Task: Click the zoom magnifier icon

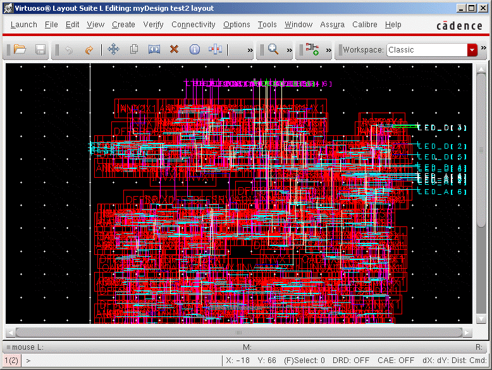Action: (x=273, y=49)
